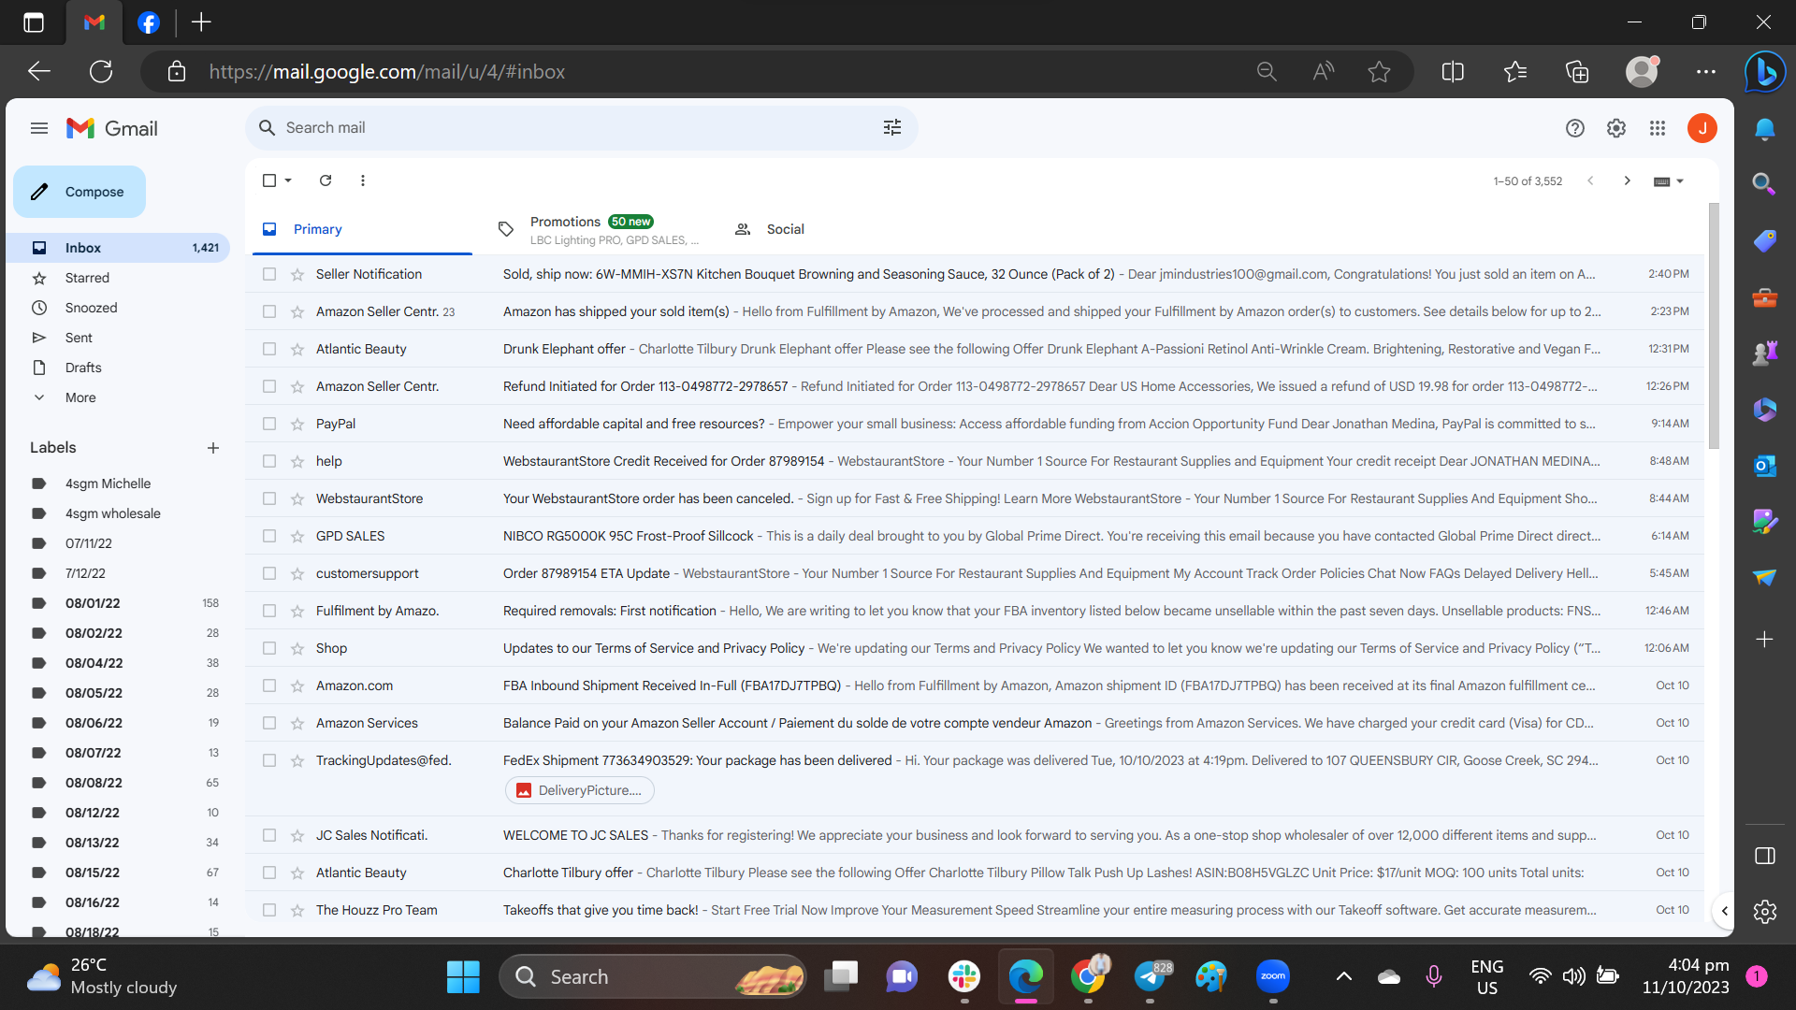Open Drafts folder
The width and height of the screenshot is (1796, 1010).
click(83, 368)
